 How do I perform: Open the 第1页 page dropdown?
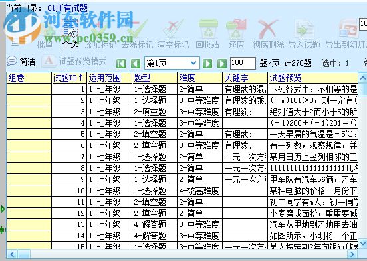(x=172, y=63)
